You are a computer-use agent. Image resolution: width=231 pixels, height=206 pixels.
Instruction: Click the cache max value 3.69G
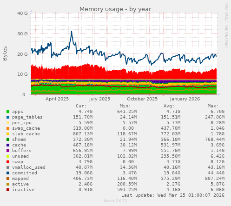pos(217,145)
